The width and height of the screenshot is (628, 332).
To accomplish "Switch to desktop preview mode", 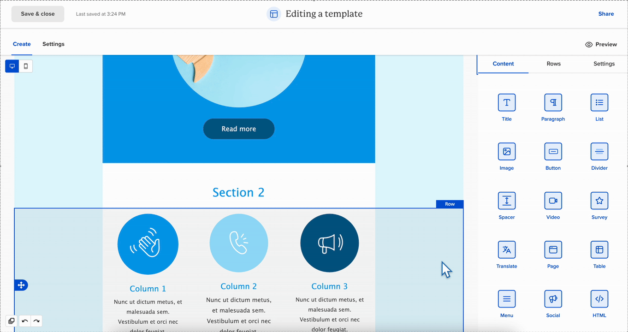I will point(12,66).
